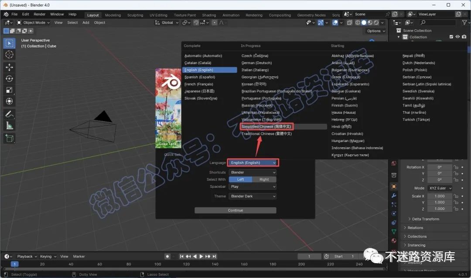Open the Spacebar dropdown

253,187
